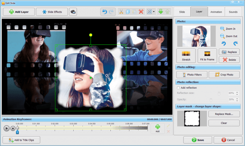Copy the selected layer
This screenshot has height=146, width=245.
click(128, 12)
